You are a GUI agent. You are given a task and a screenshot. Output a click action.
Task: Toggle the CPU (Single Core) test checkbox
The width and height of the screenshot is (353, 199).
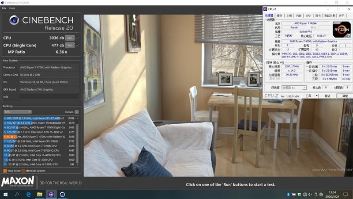pyautogui.click(x=78, y=45)
